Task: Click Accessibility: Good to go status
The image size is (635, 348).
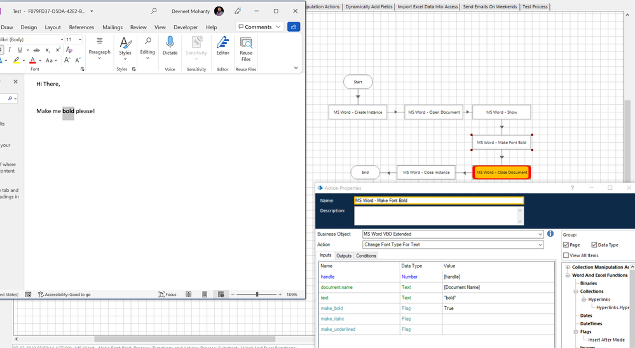Action: [64, 295]
